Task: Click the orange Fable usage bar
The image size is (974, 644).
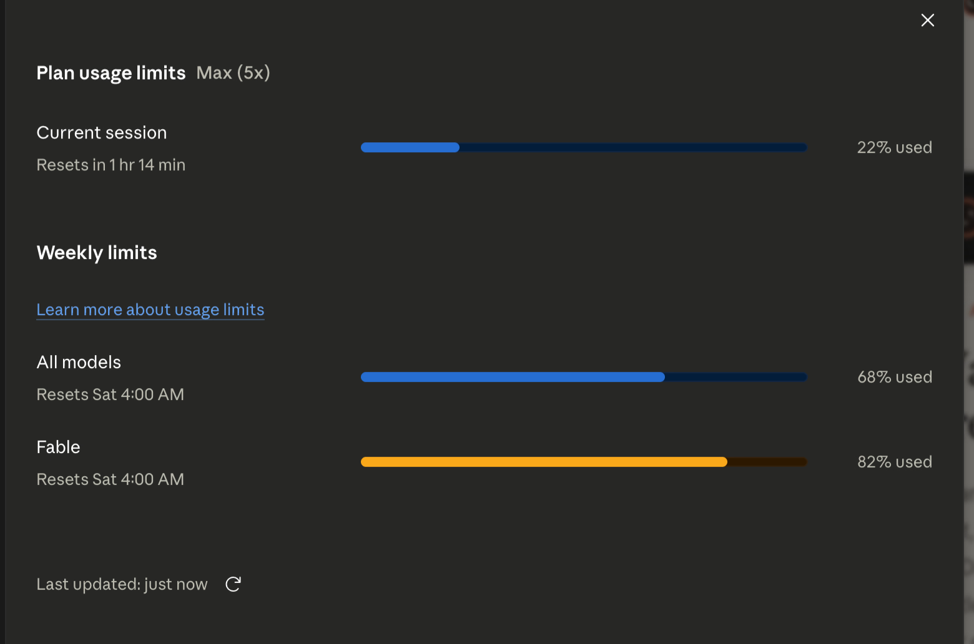Action: pyautogui.click(x=584, y=462)
